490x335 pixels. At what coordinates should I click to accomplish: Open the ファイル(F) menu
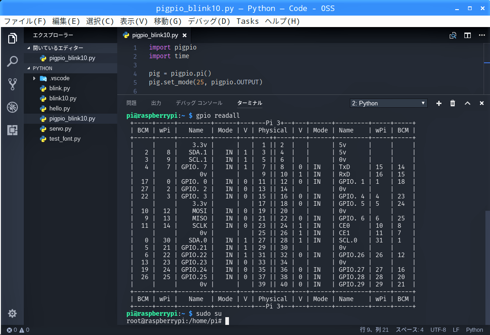(x=25, y=21)
